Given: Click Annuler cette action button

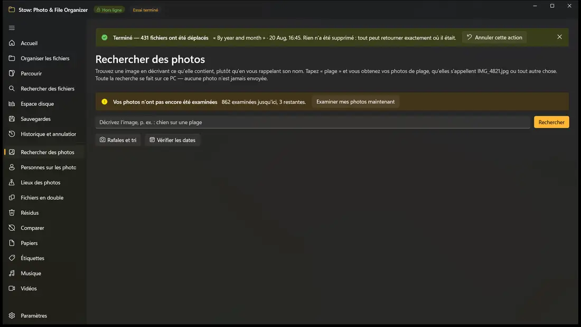Looking at the screenshot, I should point(494,38).
